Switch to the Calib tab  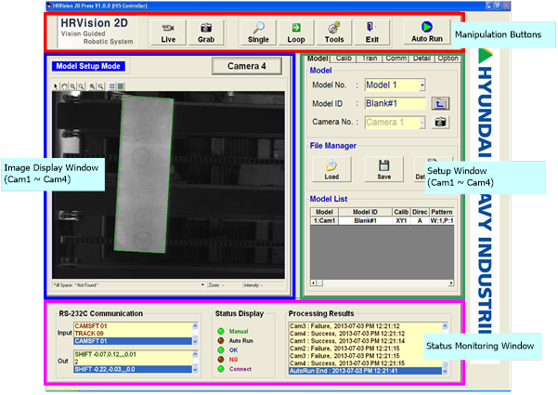[344, 59]
